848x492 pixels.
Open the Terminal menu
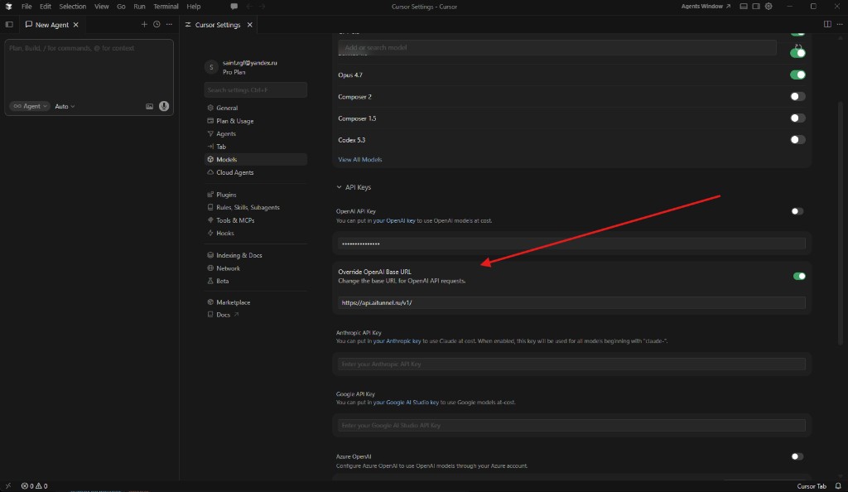[166, 7]
